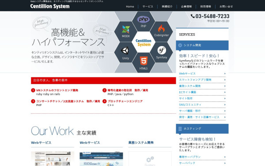
Task: Click arrow next to 保守・運用・サイト改善サービス
Action: (x=225, y=117)
